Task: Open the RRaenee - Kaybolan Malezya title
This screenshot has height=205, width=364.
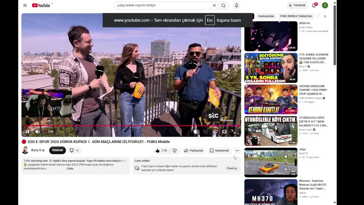Action: pyautogui.click(x=313, y=185)
